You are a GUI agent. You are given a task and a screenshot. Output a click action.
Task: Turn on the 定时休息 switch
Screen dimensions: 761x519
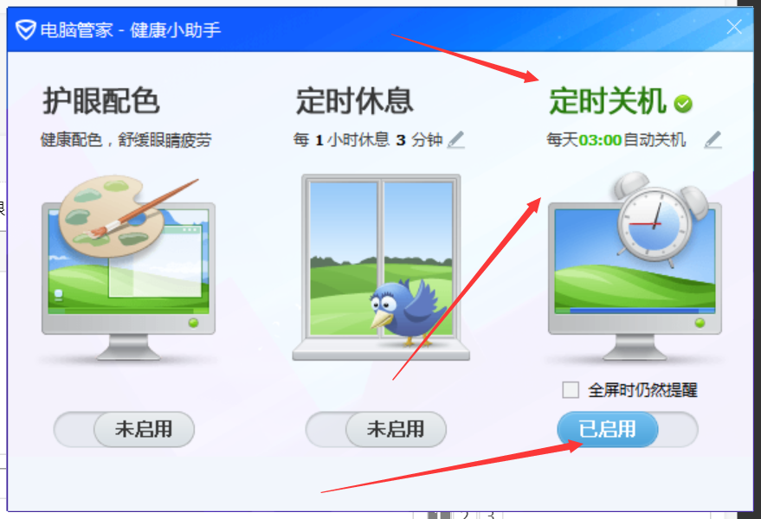click(376, 429)
